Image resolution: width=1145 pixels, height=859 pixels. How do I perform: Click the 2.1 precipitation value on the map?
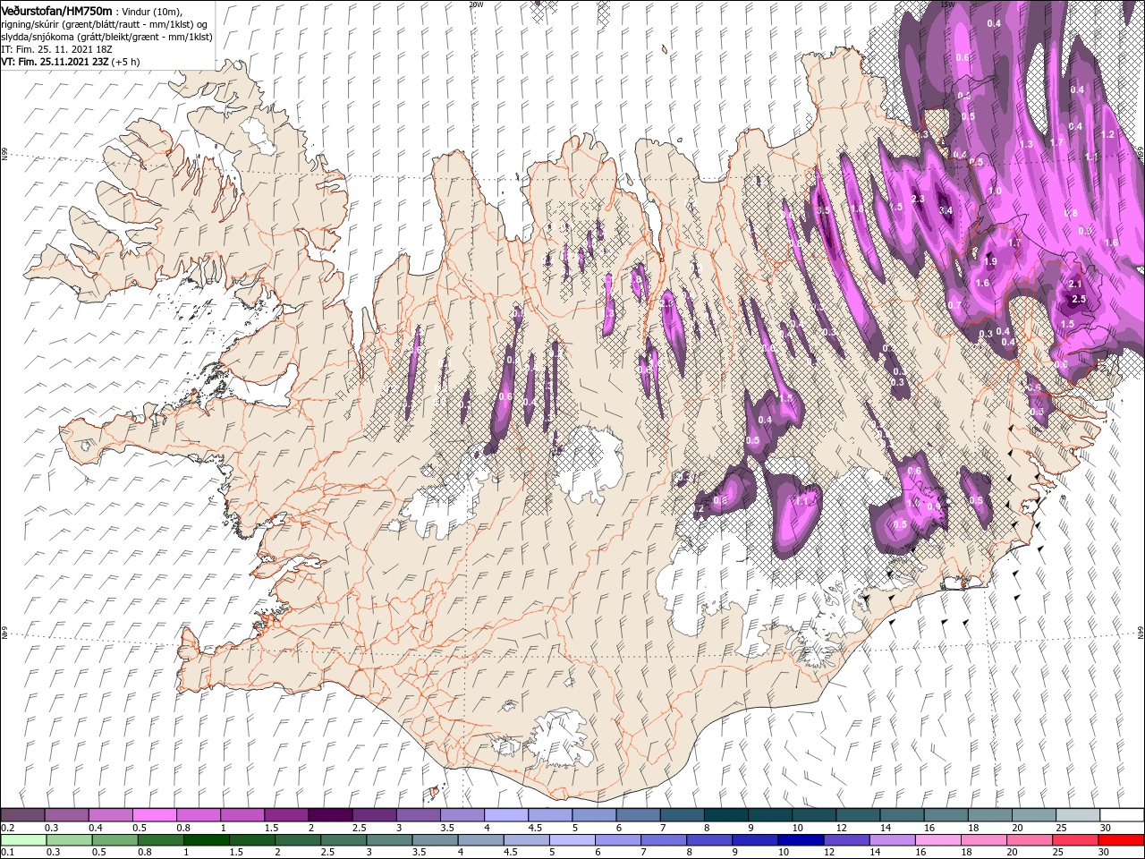pos(1076,284)
